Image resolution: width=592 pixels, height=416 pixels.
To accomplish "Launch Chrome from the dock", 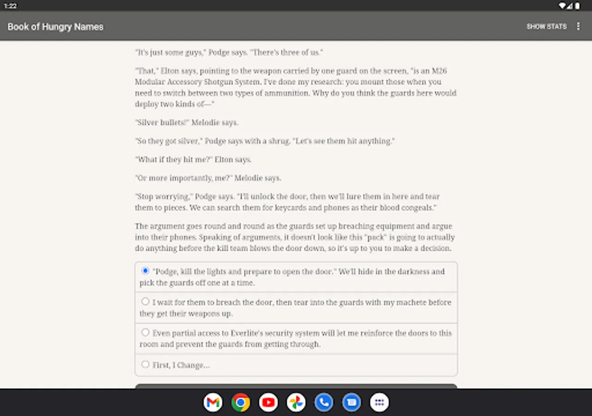I will pyautogui.click(x=240, y=402).
